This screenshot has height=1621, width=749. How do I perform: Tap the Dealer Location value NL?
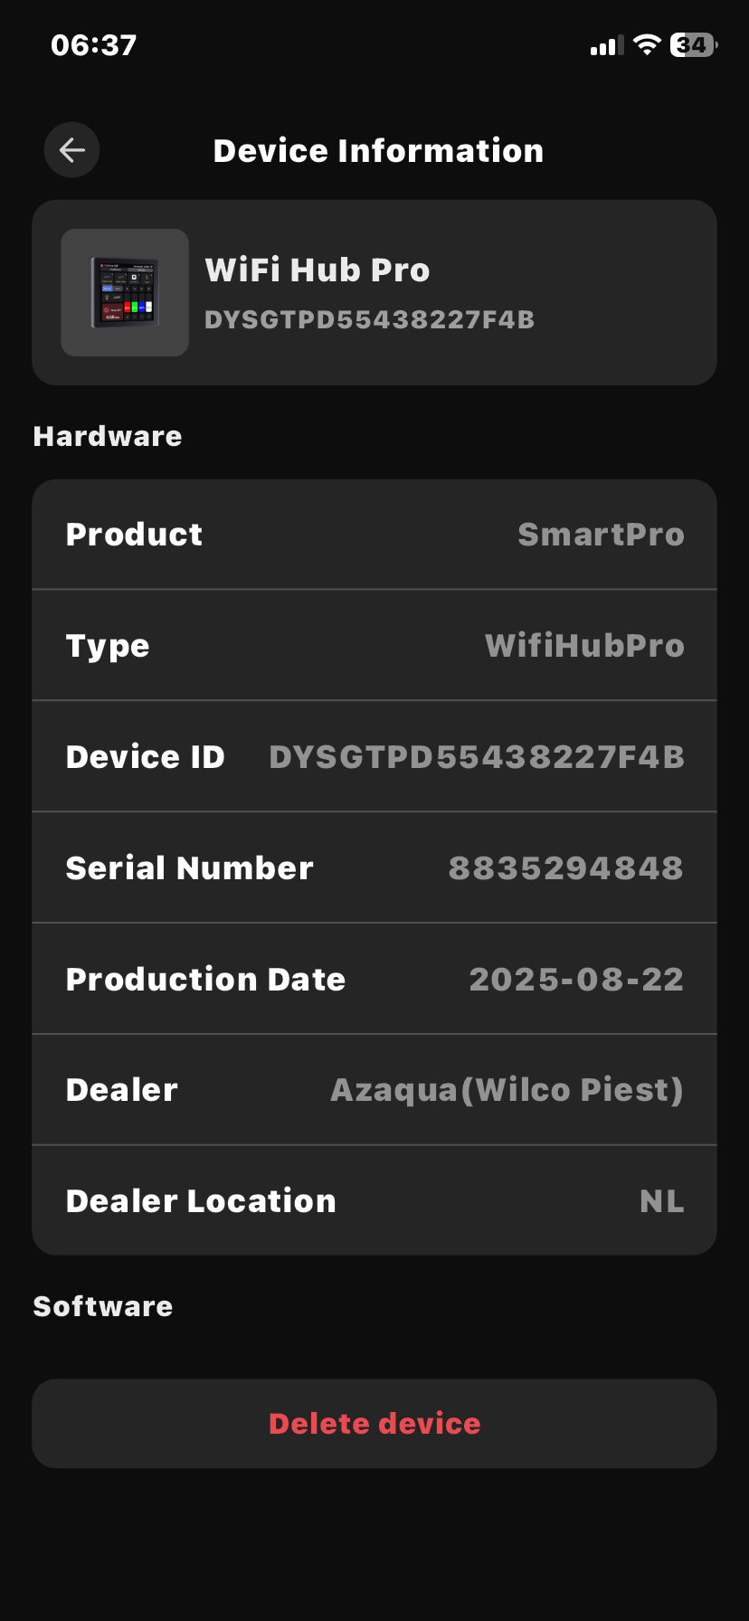(x=661, y=1201)
